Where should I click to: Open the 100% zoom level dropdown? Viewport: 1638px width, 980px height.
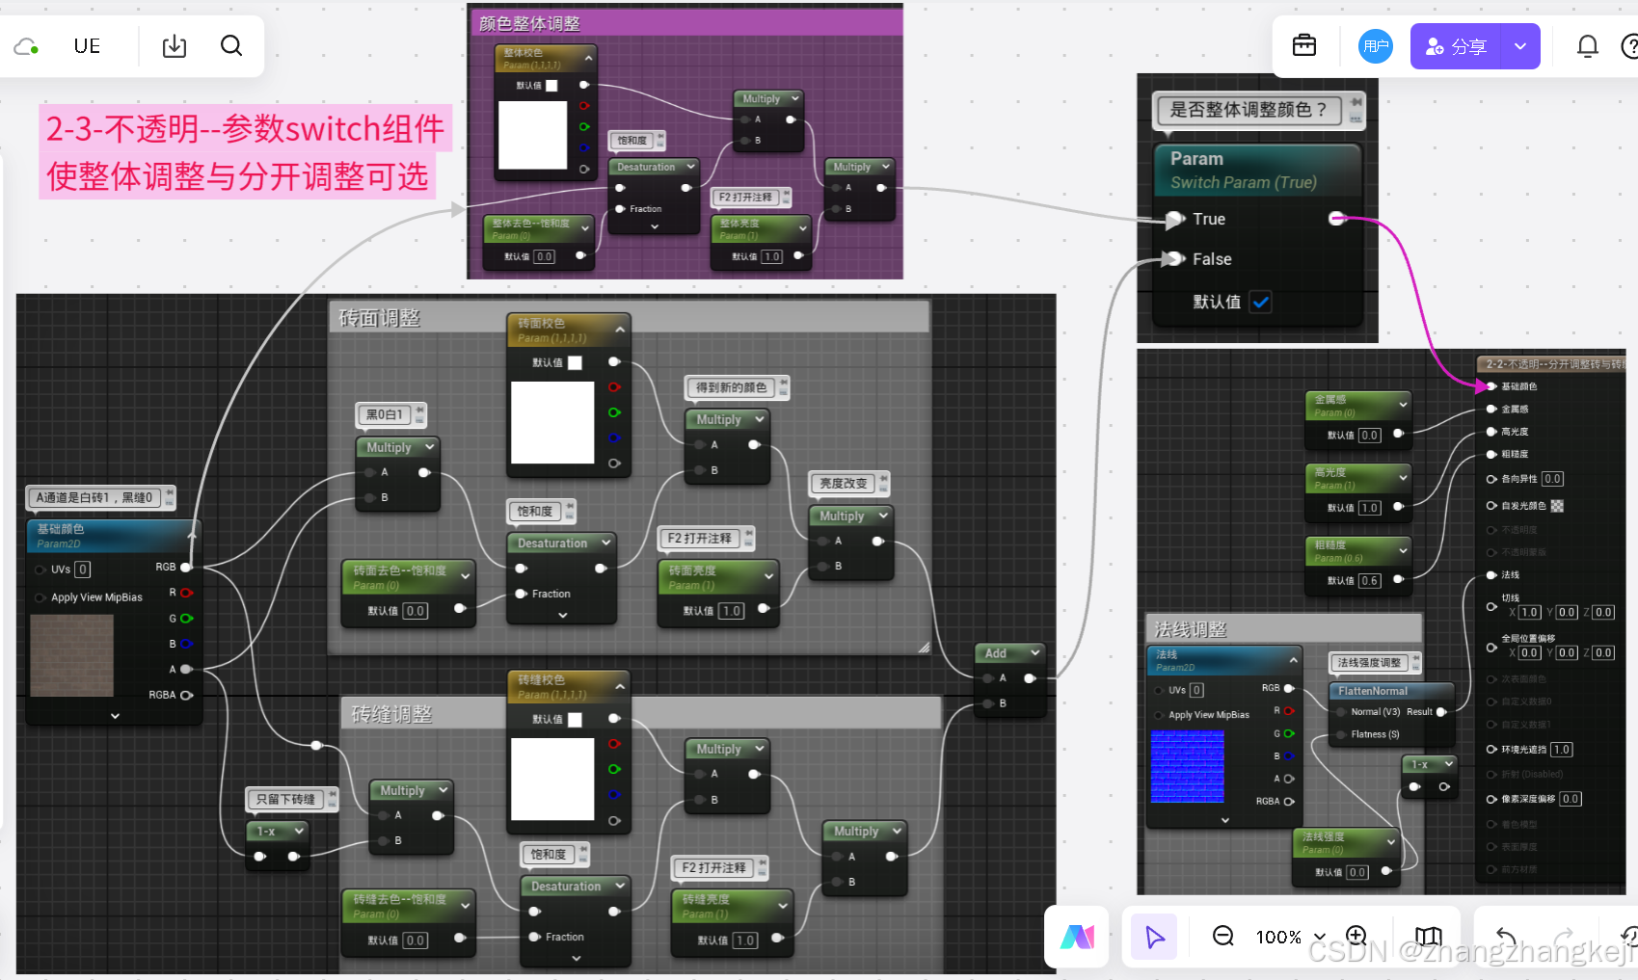[x=1289, y=936]
